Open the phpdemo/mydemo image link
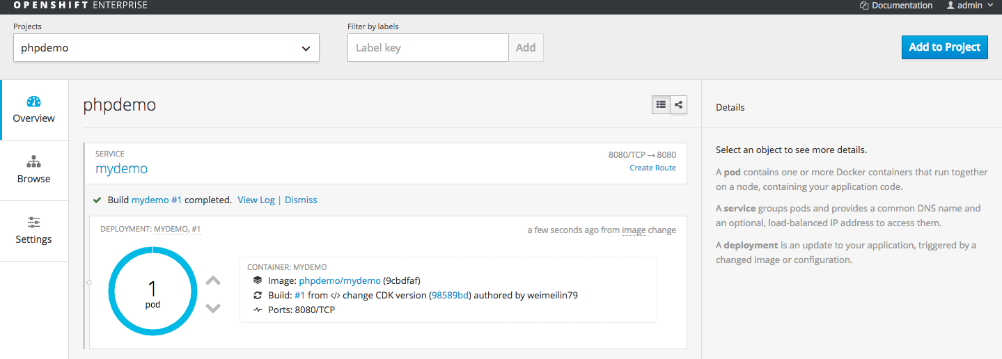Viewport: 1002px width, 359px height. pyautogui.click(x=340, y=281)
